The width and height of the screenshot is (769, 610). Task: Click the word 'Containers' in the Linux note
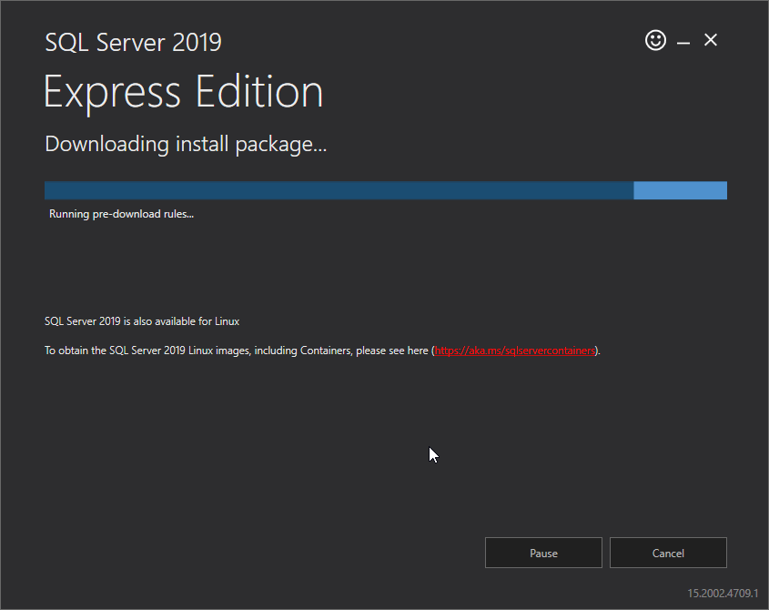[x=326, y=351]
